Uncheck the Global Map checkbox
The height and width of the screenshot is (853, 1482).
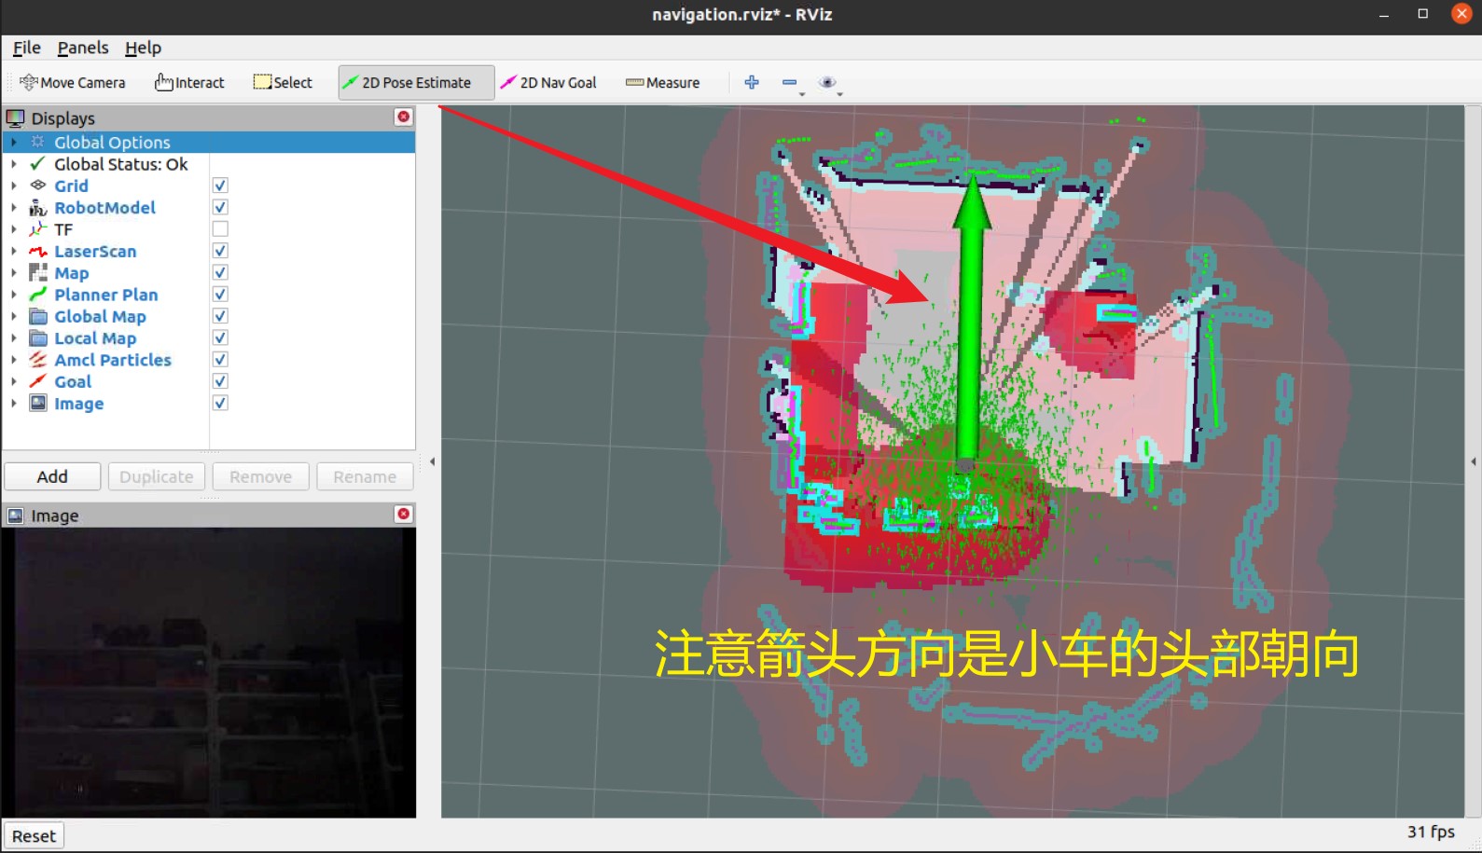click(220, 316)
